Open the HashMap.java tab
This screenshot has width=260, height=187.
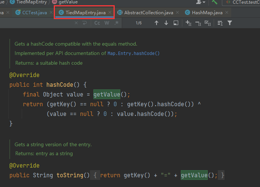pyautogui.click(x=207, y=13)
